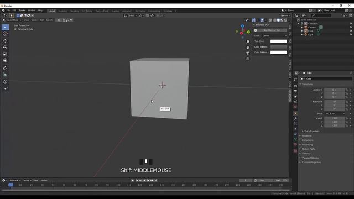Viewport: 354px width, 199px height.
Task: Click the play animation button
Action: (148, 181)
